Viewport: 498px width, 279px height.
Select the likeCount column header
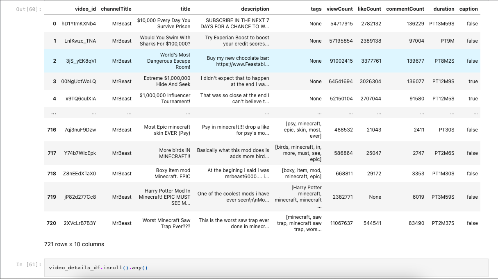(x=369, y=9)
